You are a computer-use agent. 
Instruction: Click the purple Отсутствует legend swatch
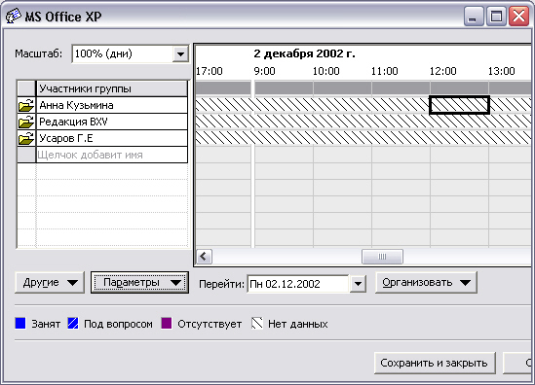click(x=167, y=323)
